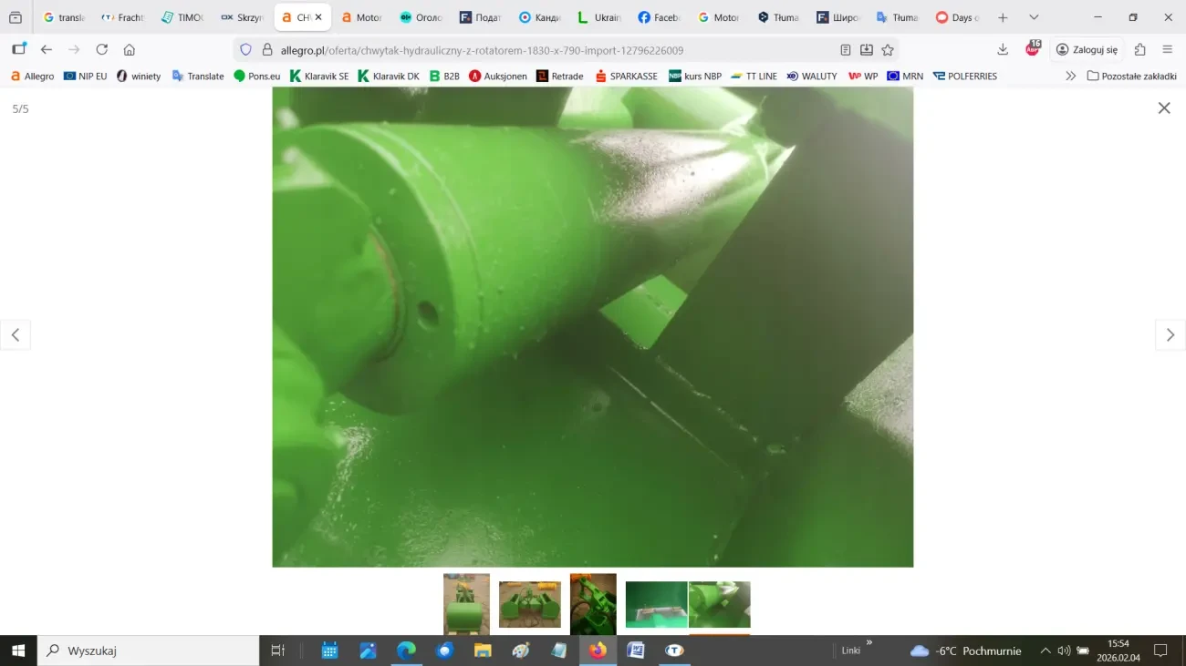Go to the previous gallery photo
This screenshot has height=666, width=1186.
pyautogui.click(x=16, y=335)
